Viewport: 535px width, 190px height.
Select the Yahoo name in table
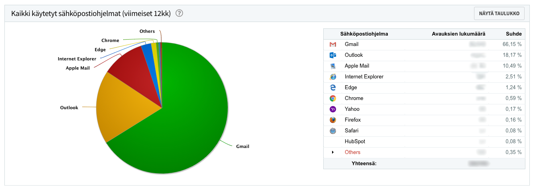pyautogui.click(x=352, y=109)
